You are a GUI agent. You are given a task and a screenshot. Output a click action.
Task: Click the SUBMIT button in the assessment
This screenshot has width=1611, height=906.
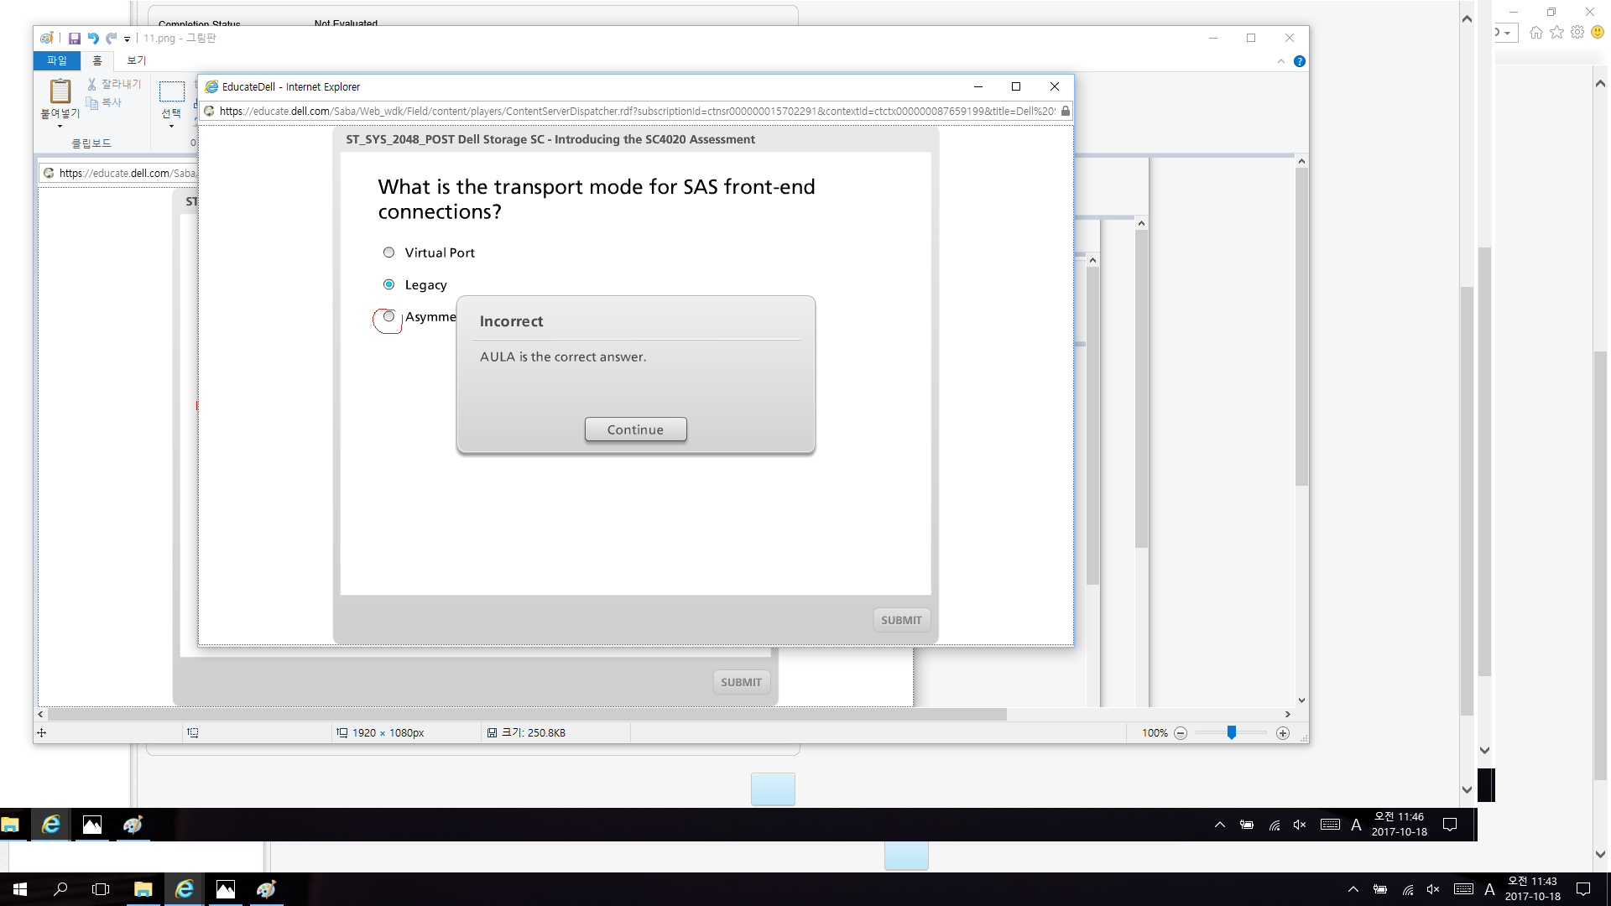pyautogui.click(x=901, y=620)
